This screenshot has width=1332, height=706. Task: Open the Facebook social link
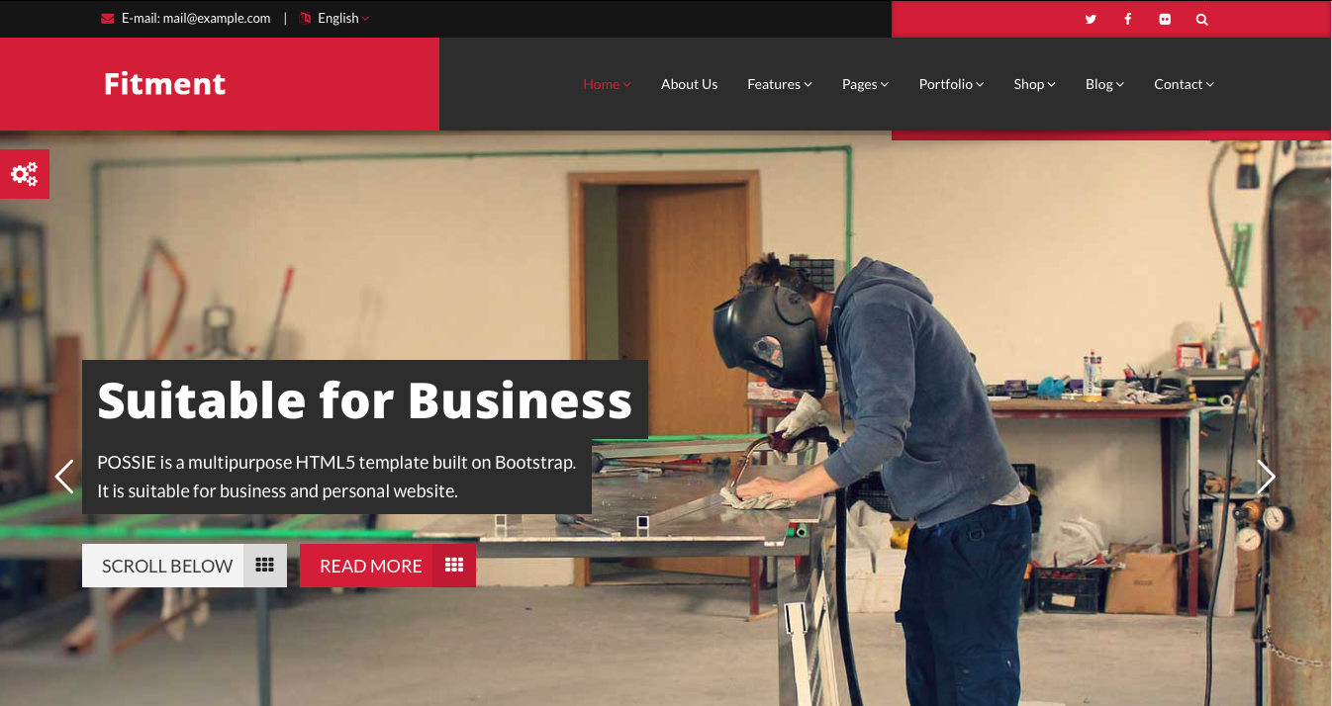click(x=1127, y=19)
